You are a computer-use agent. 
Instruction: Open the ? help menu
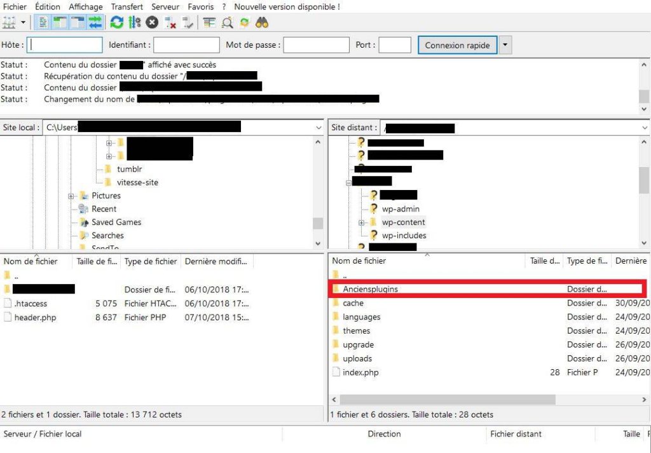[224, 6]
